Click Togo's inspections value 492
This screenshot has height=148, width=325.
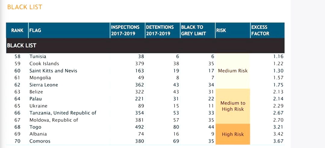point(140,127)
